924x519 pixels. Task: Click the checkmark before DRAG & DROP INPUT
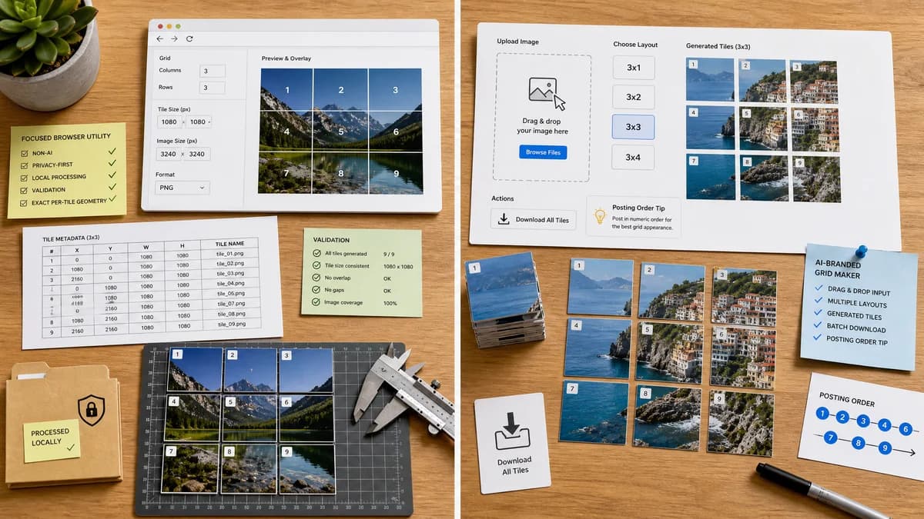tap(819, 289)
